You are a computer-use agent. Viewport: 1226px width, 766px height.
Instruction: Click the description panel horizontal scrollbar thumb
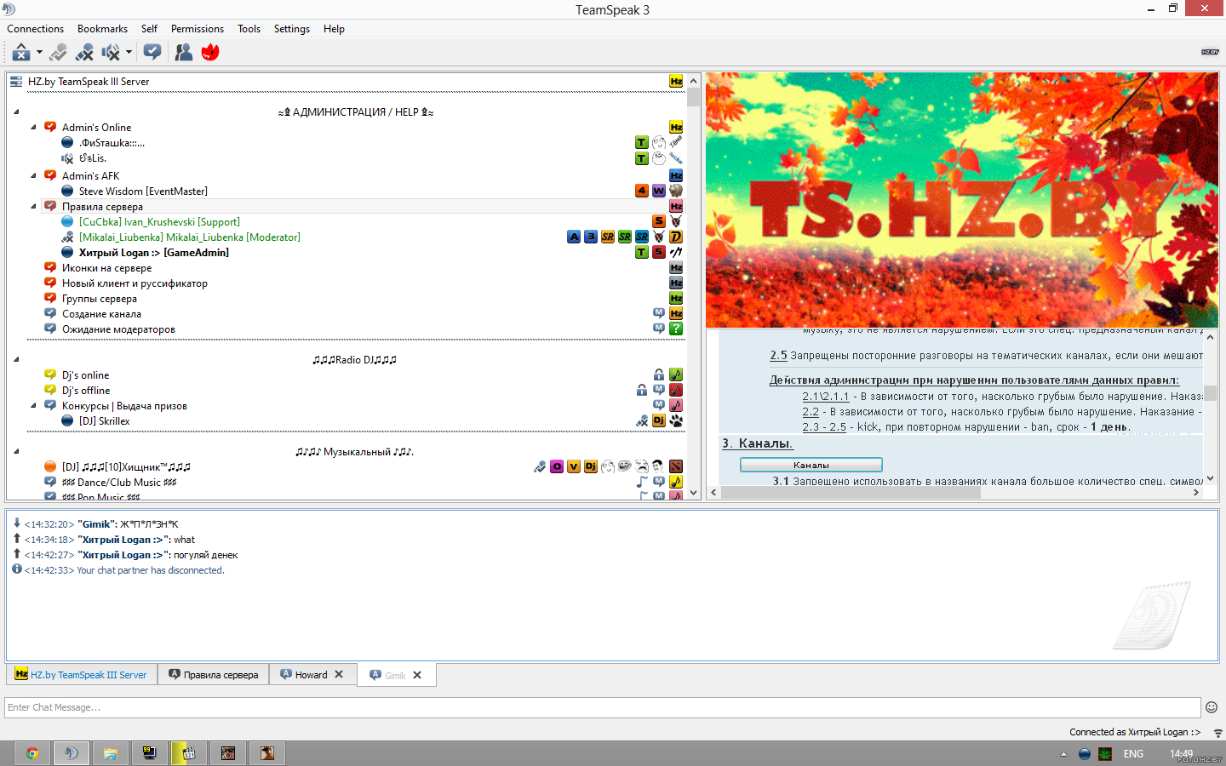point(851,492)
